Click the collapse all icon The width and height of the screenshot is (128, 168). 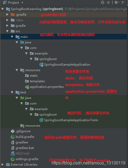tap(108, 2)
